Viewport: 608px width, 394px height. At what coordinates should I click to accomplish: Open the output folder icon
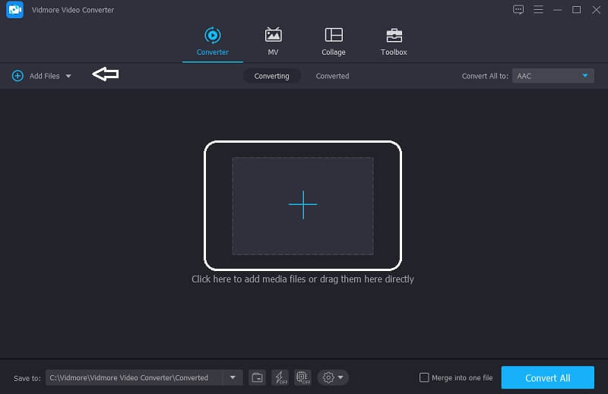[x=258, y=377]
